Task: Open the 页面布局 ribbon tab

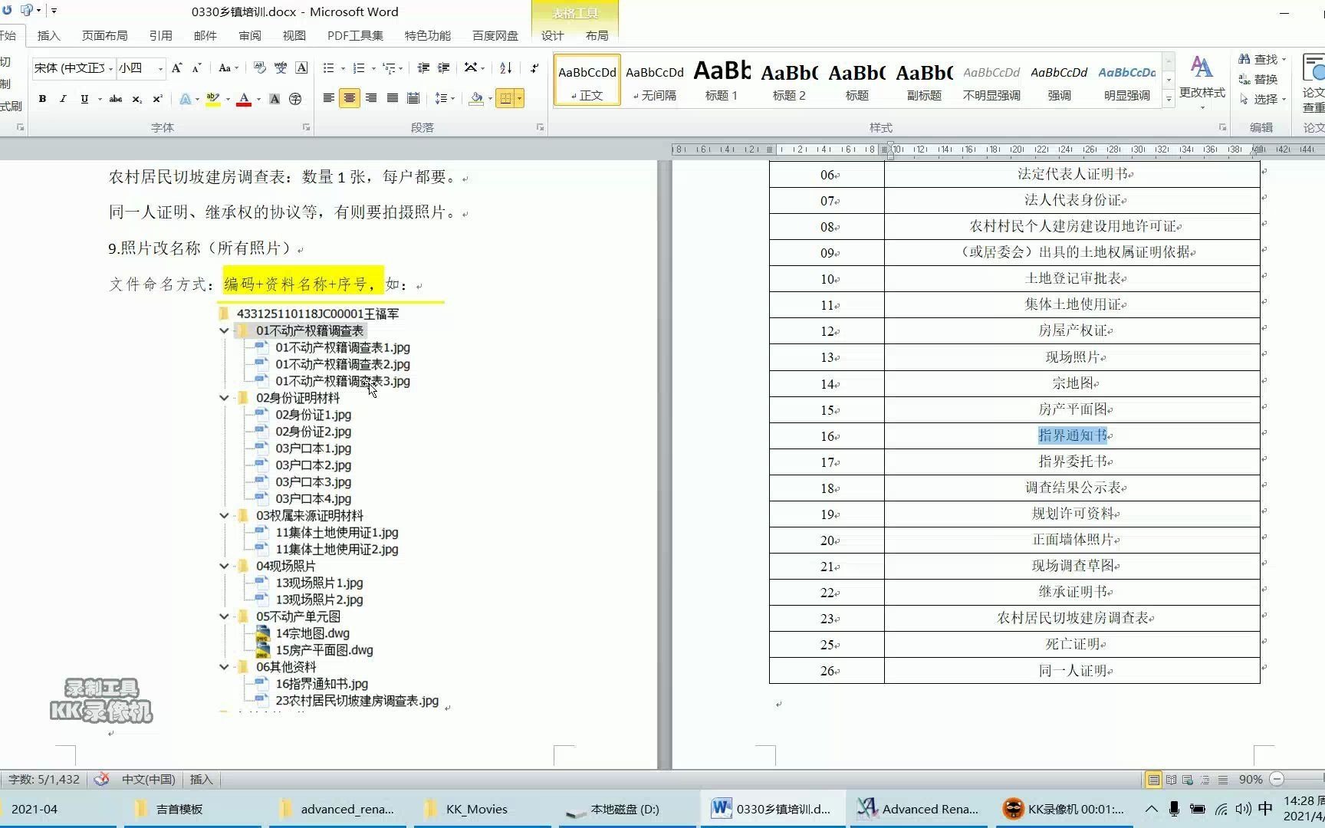Action: [104, 35]
